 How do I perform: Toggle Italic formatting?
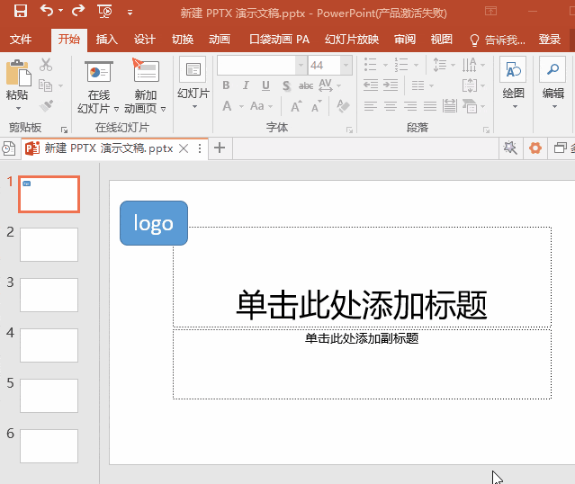pyautogui.click(x=246, y=85)
